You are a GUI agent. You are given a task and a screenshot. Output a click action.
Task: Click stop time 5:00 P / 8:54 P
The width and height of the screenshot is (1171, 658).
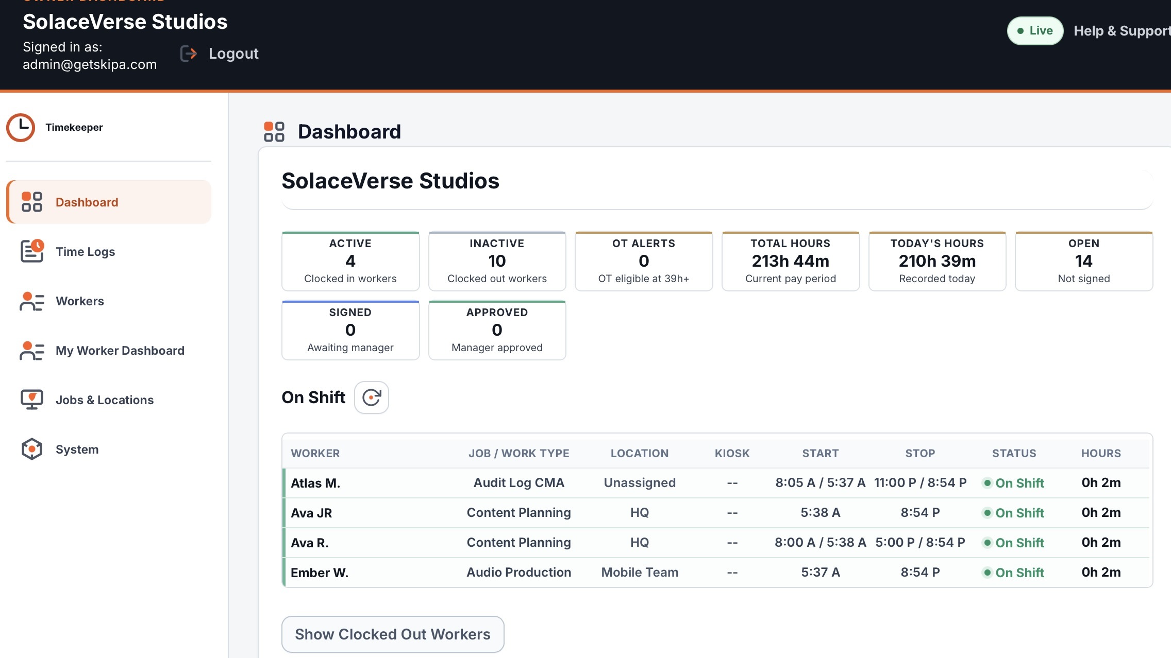click(921, 543)
